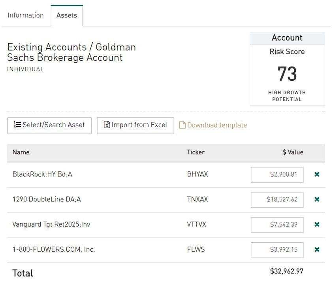Delete the 1290 DoubleLine DA;A asset
Image resolution: width=333 pixels, height=285 pixels.
[317, 199]
